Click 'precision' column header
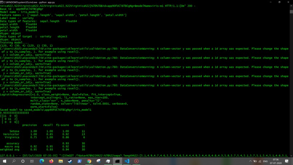This screenshot has height=165, width=293. (x=29, y=125)
